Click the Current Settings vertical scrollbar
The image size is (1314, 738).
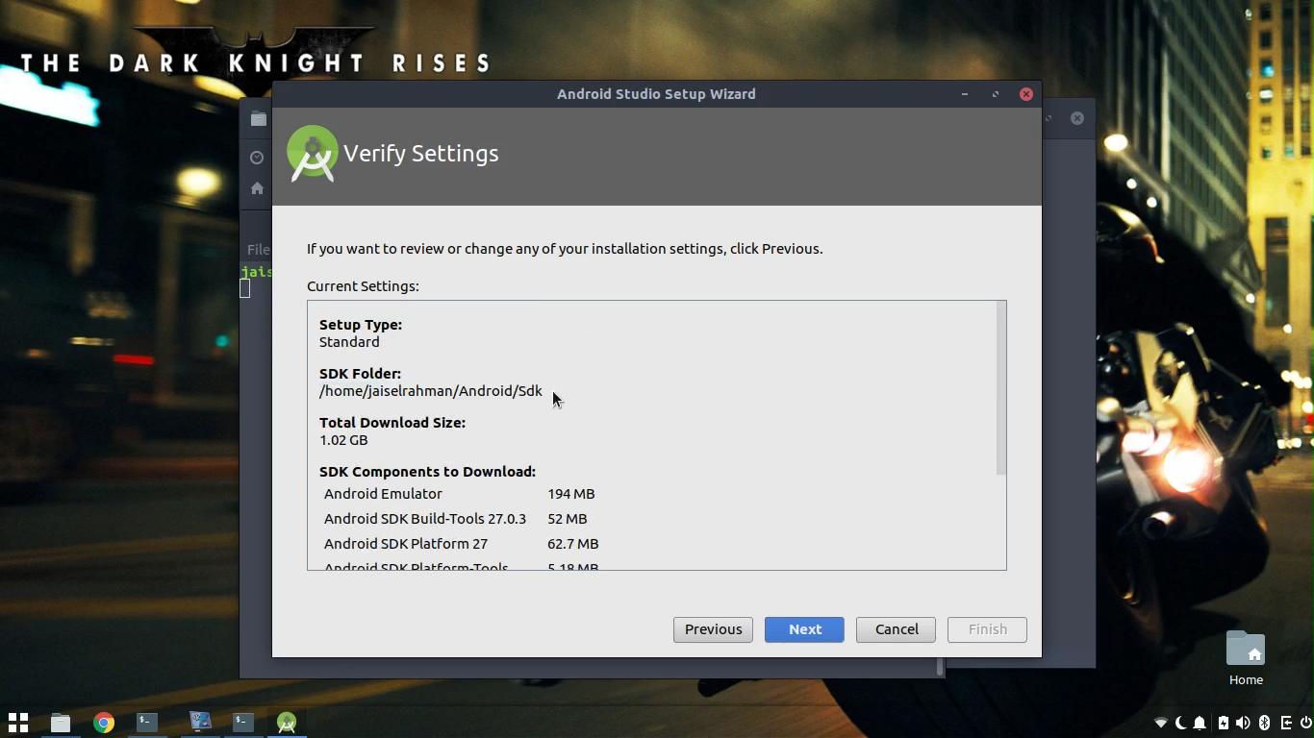[x=1001, y=388]
